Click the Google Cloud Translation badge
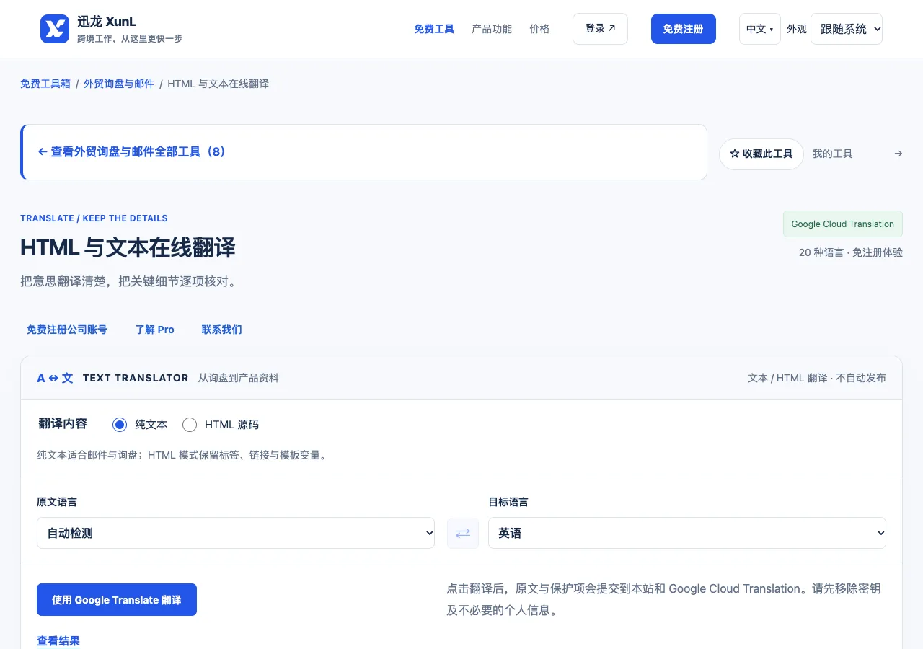Viewport: 923px width, 649px height. coord(843,224)
